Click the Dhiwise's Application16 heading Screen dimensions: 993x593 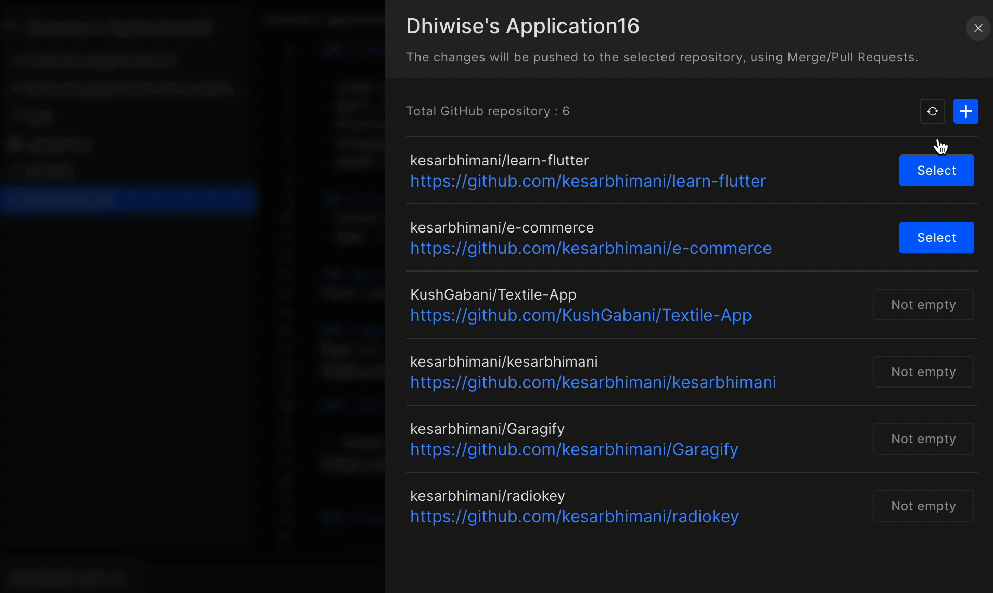523,26
